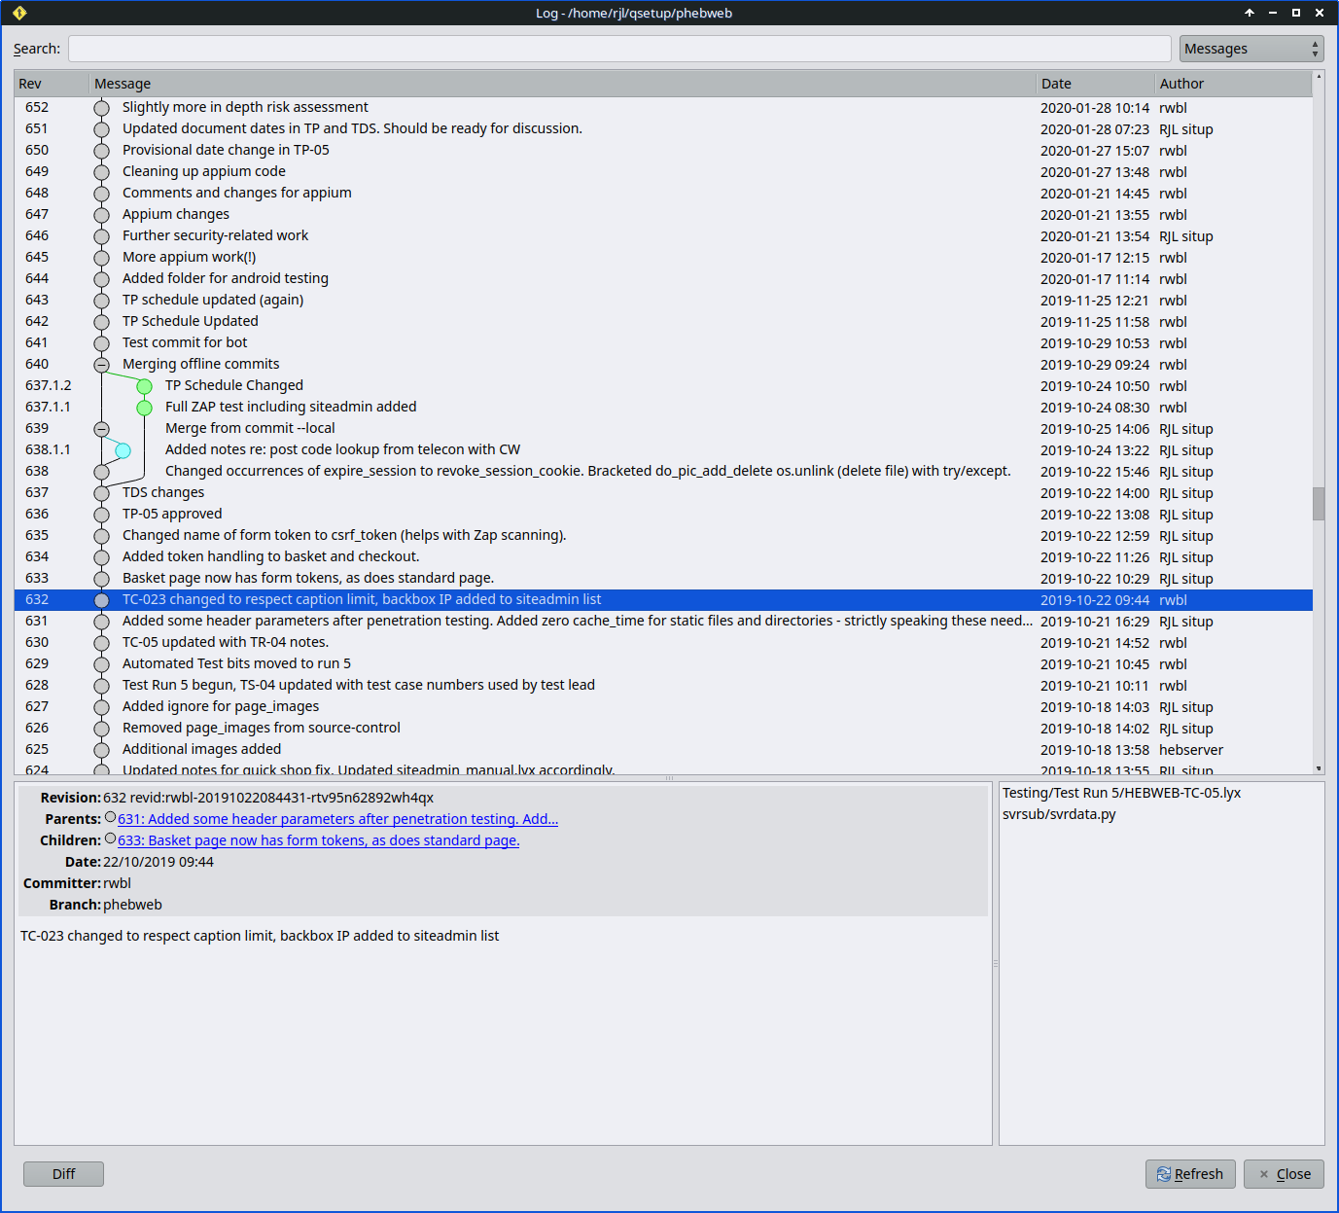The width and height of the screenshot is (1339, 1213).
Task: Select 'Test commit for bot' row
Action: point(663,342)
